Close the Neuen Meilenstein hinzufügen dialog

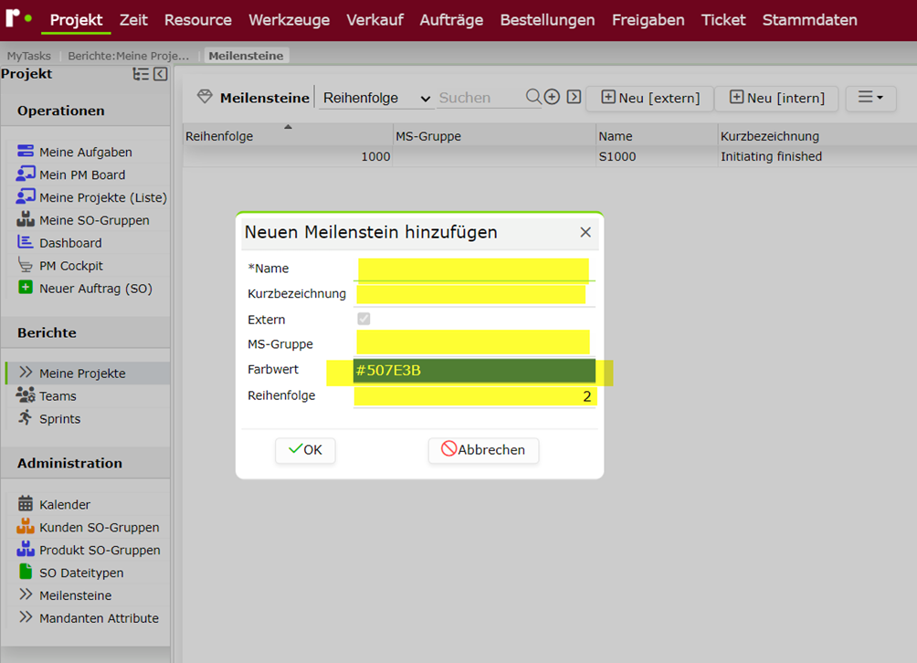585,232
